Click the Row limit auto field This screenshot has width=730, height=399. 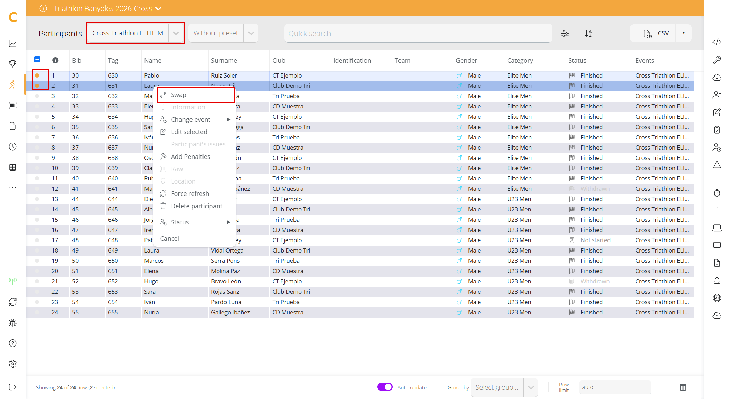click(x=615, y=387)
